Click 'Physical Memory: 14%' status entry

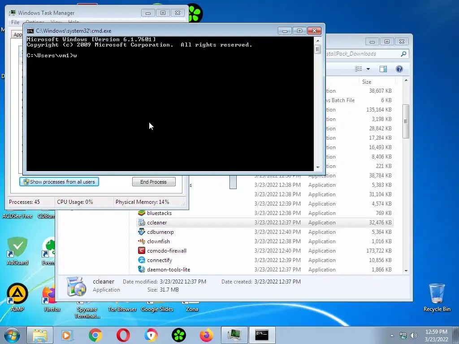point(142,202)
